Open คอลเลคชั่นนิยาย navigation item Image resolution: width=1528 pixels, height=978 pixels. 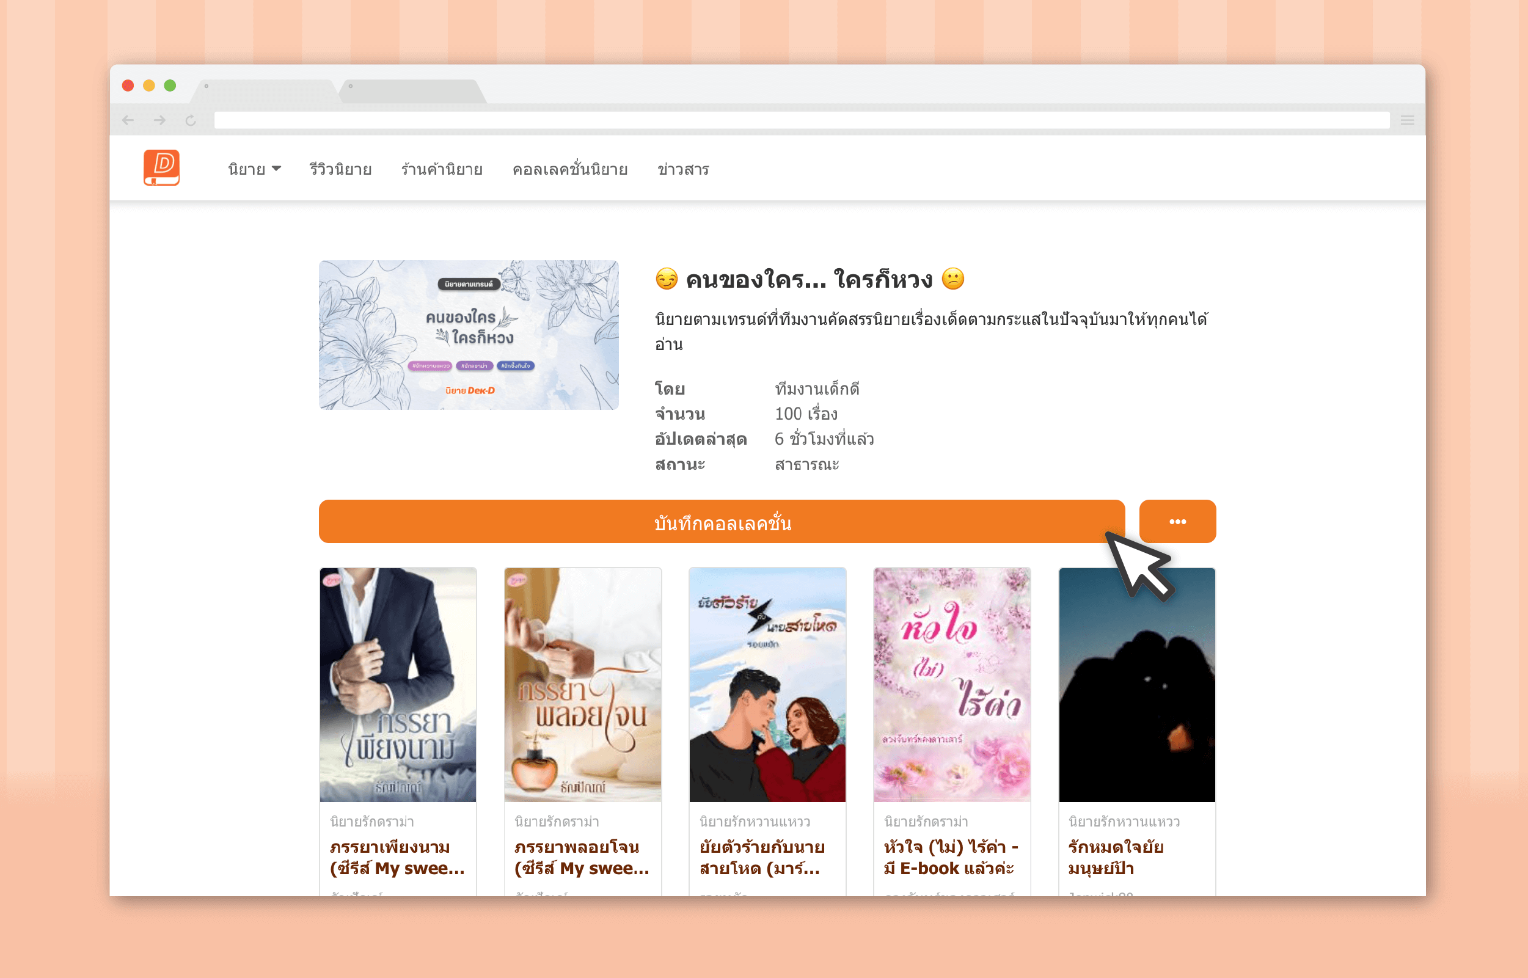point(569,170)
